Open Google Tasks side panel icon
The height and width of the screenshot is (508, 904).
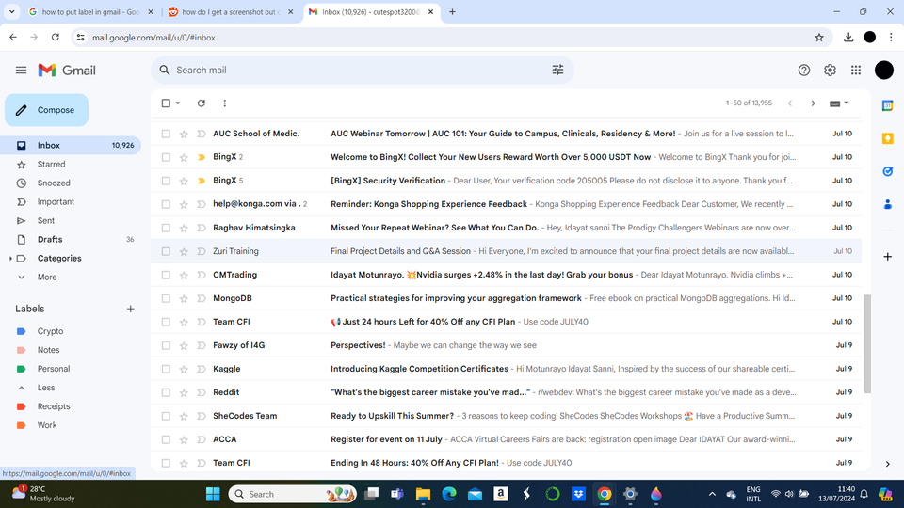[x=888, y=171]
